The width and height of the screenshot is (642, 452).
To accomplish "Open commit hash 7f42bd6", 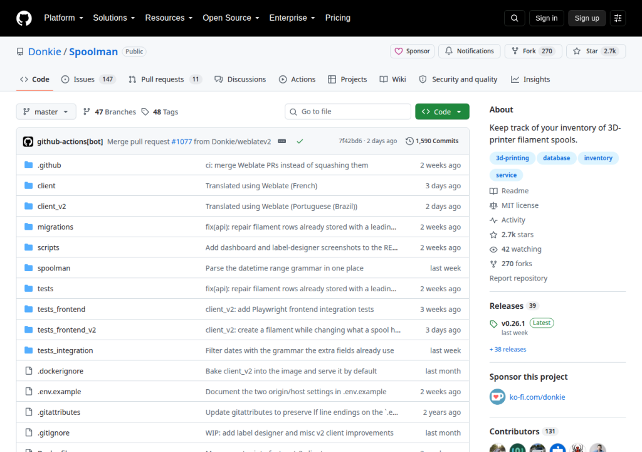I will click(350, 141).
